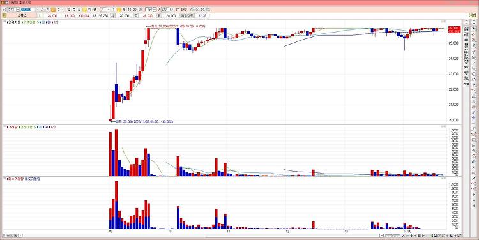Select the daily (일) period button
The width and height of the screenshot is (479, 240).
pos(69,10)
